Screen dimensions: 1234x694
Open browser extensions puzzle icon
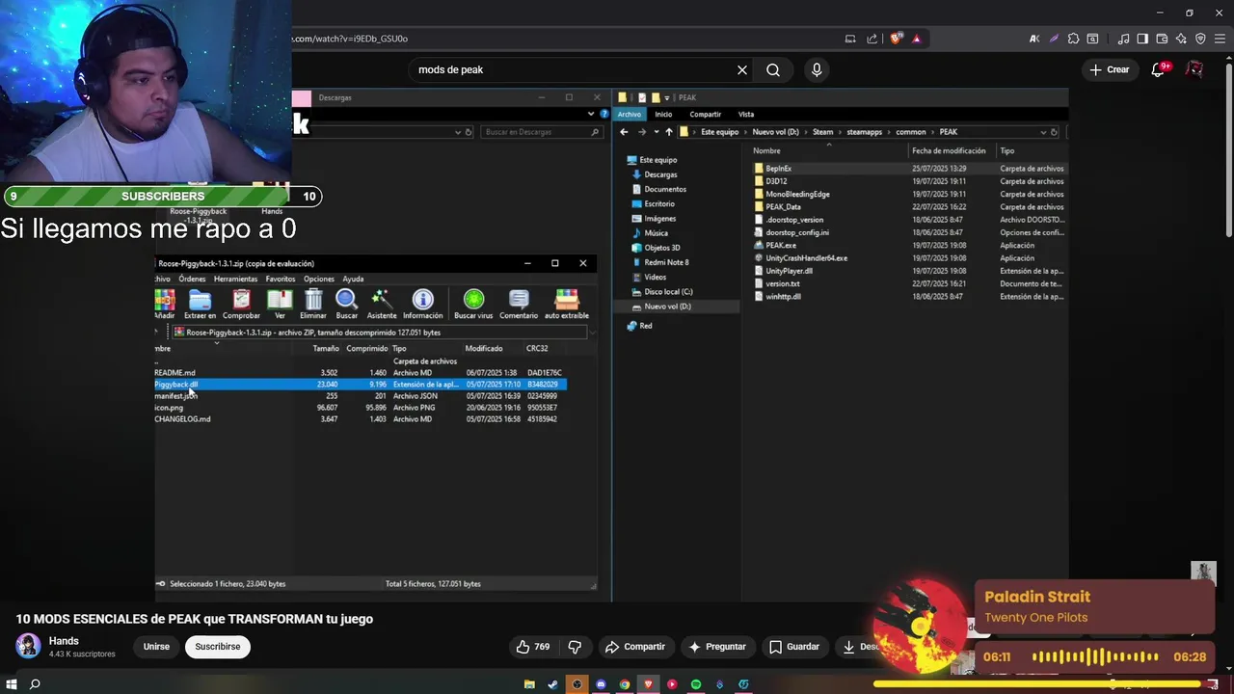[1073, 39]
